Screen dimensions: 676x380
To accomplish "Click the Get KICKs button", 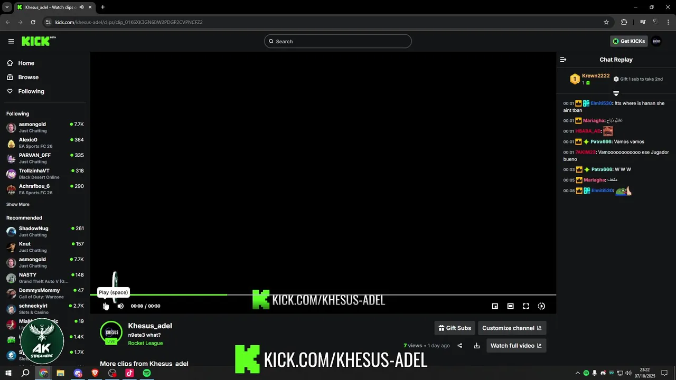I will coord(628,41).
